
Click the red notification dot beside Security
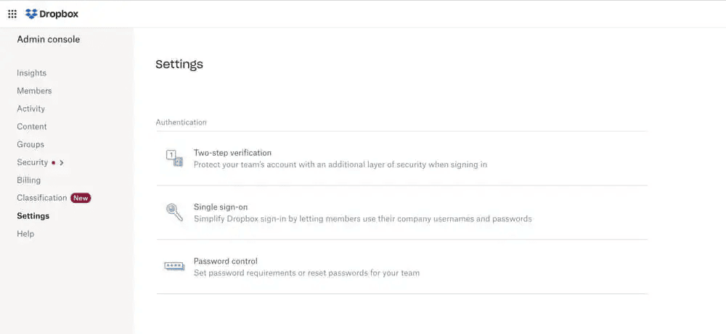54,163
